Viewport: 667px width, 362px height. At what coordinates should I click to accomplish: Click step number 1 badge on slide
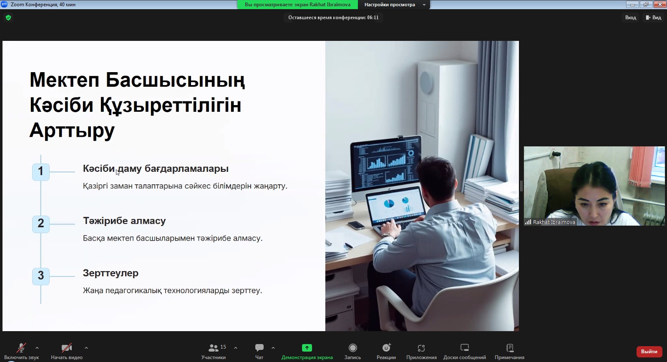point(41,171)
